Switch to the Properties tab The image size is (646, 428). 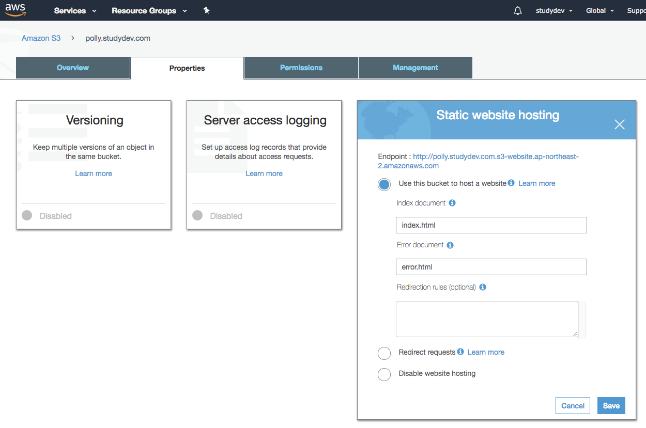[x=187, y=68]
